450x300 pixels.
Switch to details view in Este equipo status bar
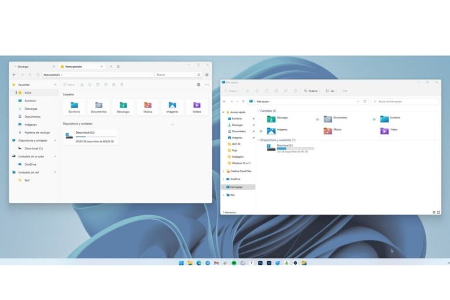click(434, 212)
